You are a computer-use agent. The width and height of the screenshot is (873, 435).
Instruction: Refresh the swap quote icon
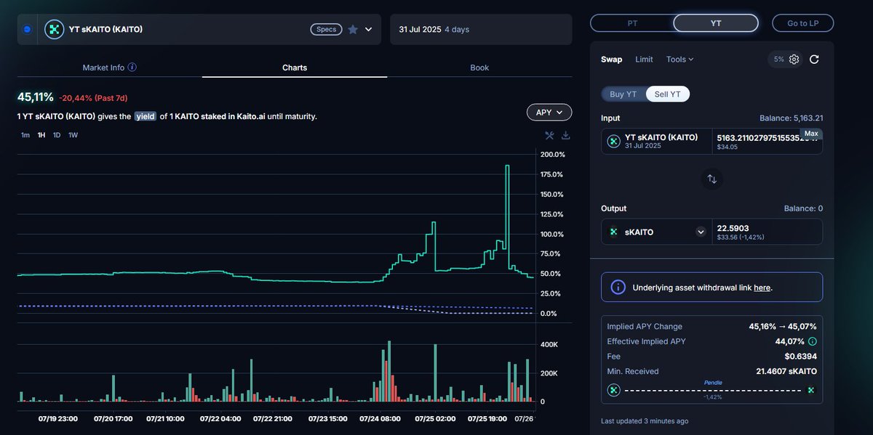[x=814, y=60]
